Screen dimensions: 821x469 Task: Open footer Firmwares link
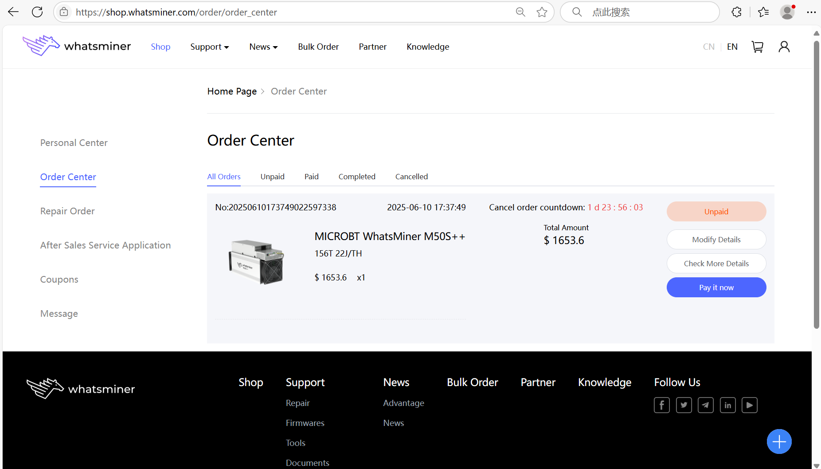(305, 423)
